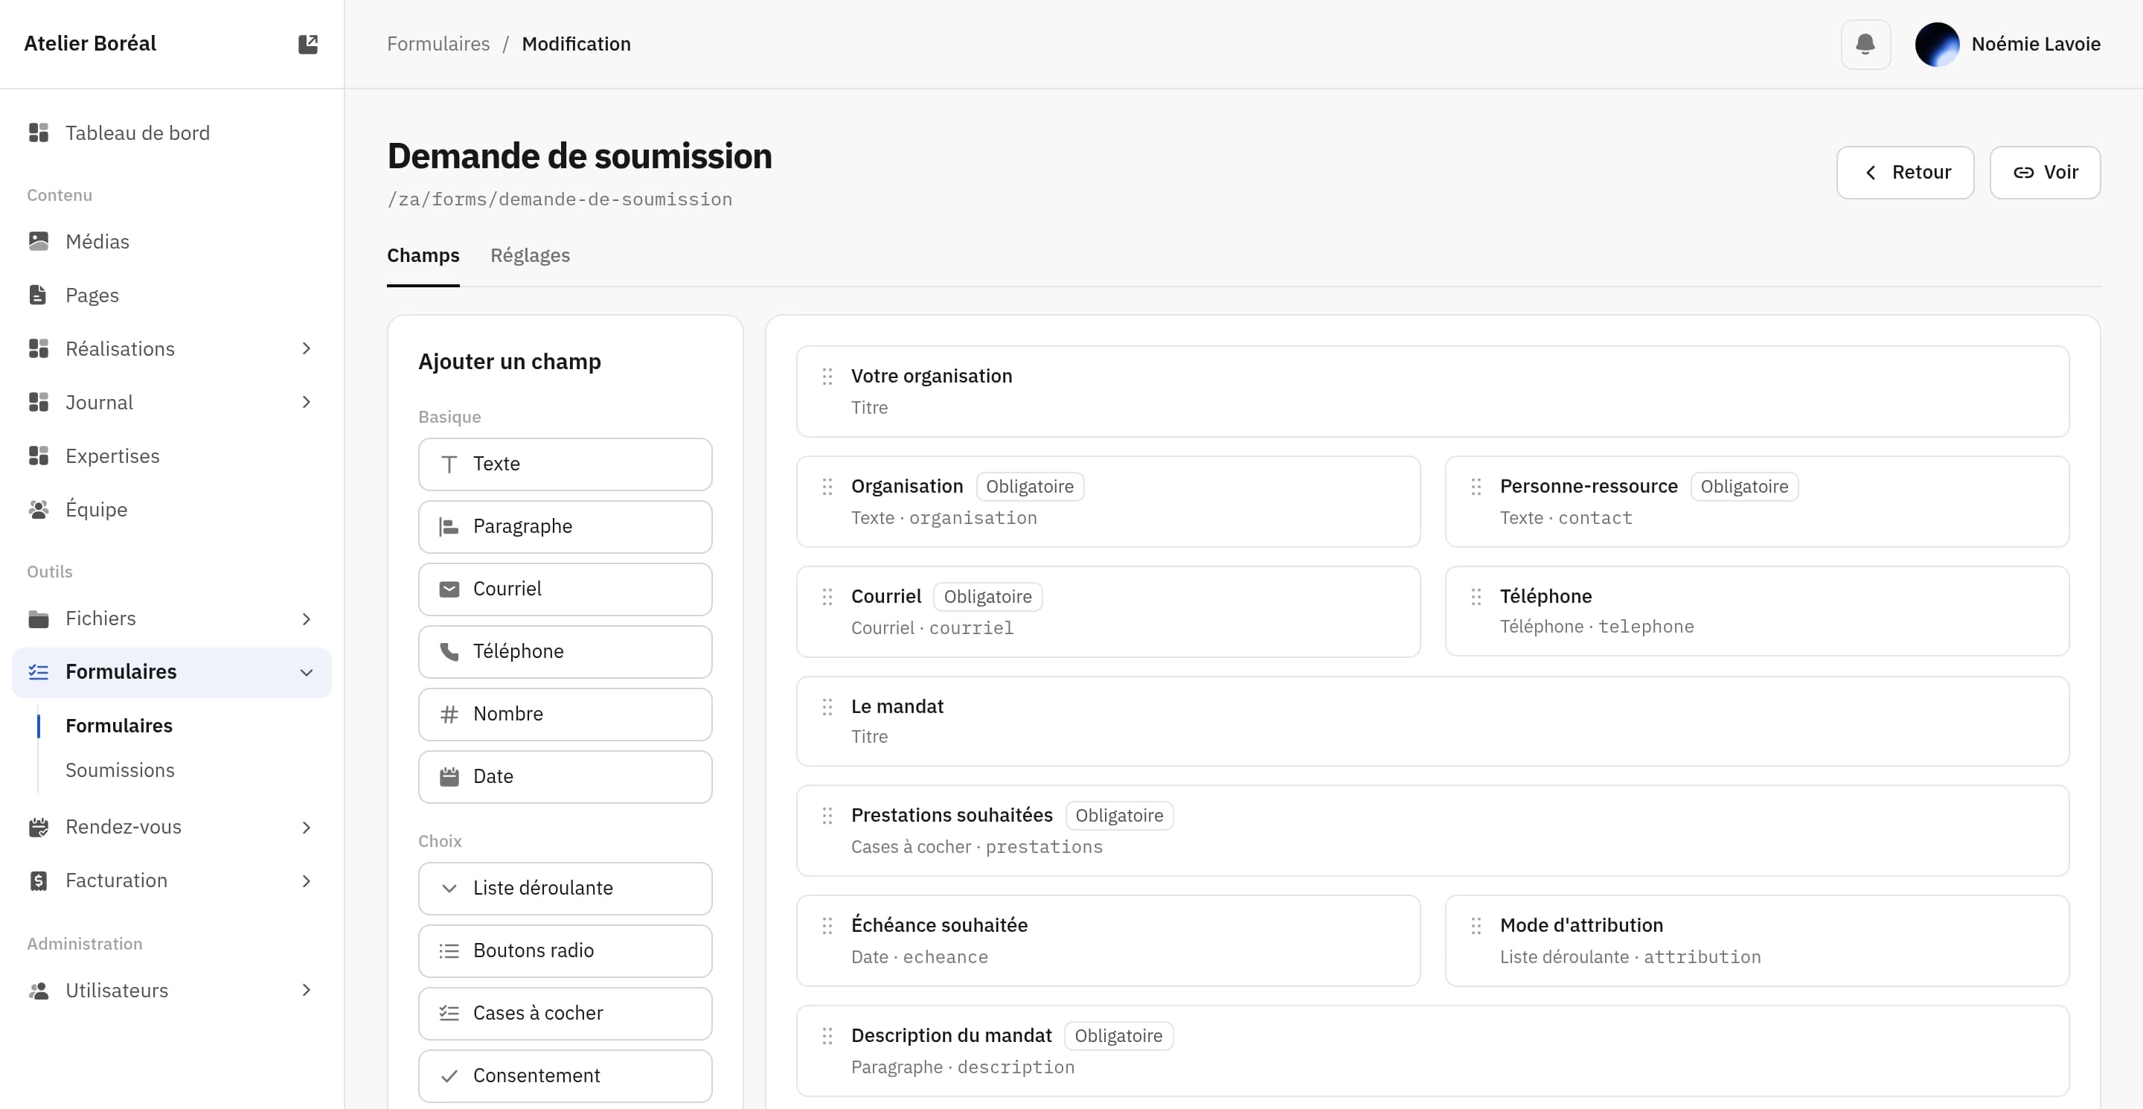Viewport: 2143px width, 1109px height.
Task: Add a Courriel field from the palette
Action: pyautogui.click(x=565, y=589)
